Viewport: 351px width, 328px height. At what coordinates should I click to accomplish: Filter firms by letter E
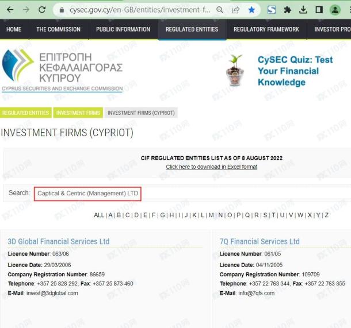click(x=145, y=215)
